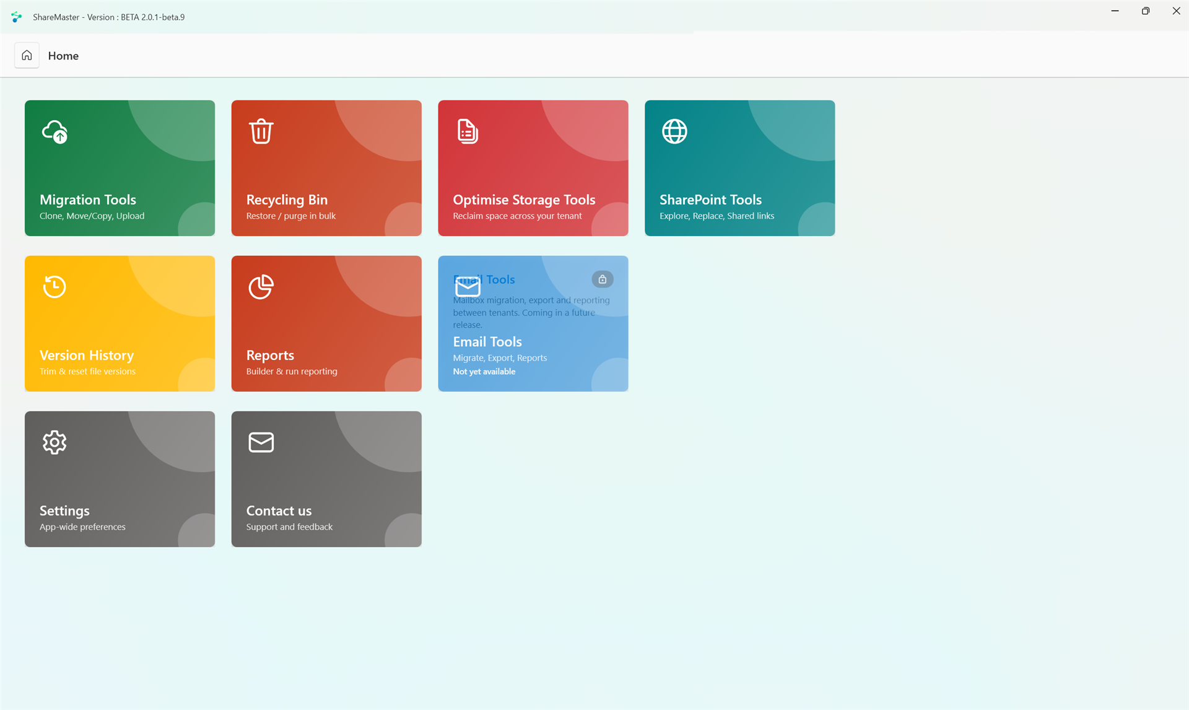Restore down the ShareMaster window
1189x710 pixels.
(1146, 11)
